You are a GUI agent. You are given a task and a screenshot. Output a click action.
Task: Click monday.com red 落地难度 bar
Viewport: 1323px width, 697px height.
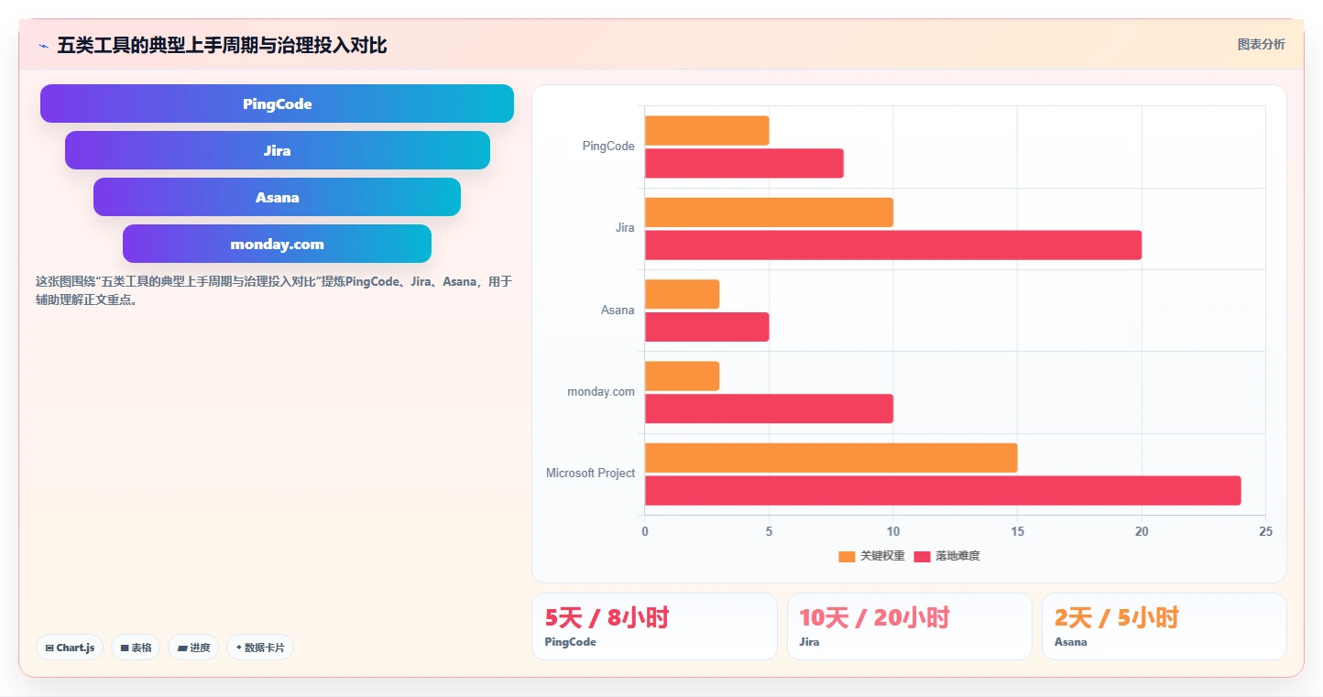[x=769, y=408]
